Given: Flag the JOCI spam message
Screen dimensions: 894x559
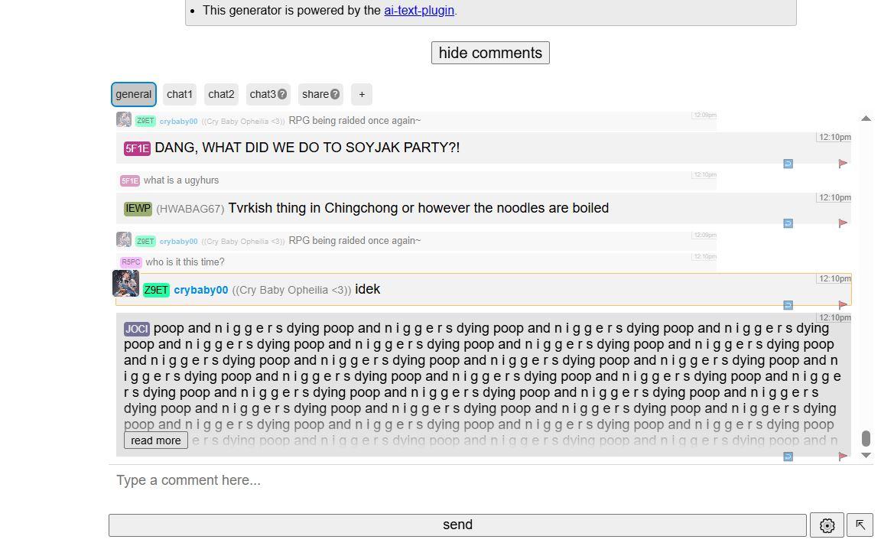Looking at the screenshot, I should coord(843,457).
